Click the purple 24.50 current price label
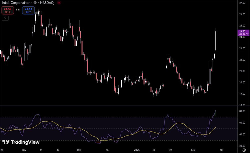Viewport: 250px width, 153px height. click(x=243, y=33)
